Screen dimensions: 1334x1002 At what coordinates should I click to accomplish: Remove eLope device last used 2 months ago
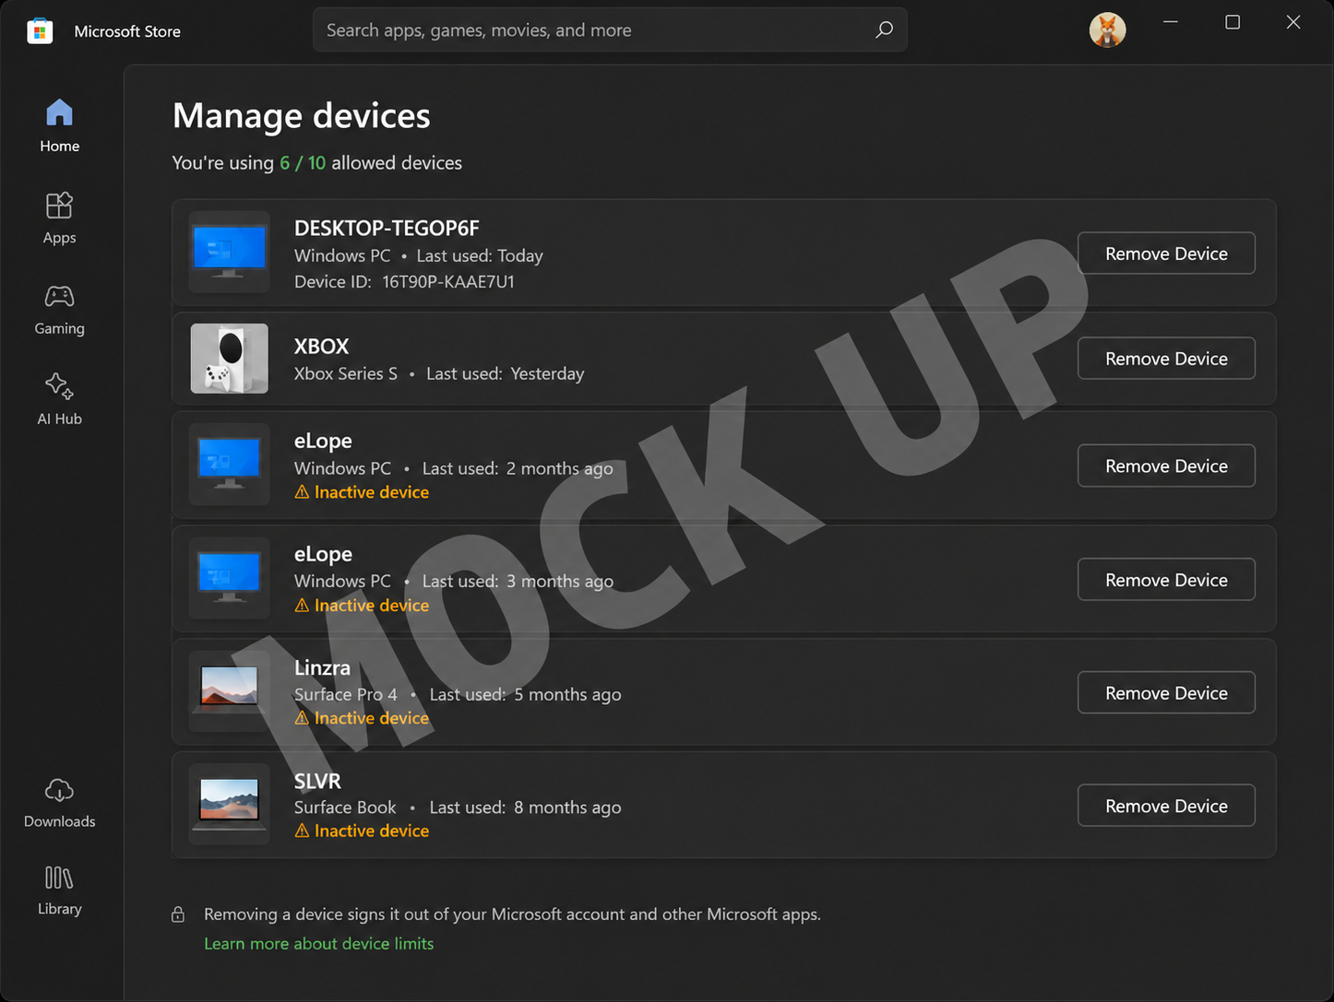1166,466
